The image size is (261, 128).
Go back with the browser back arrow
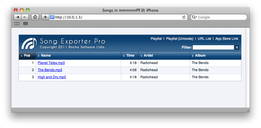[17, 17]
